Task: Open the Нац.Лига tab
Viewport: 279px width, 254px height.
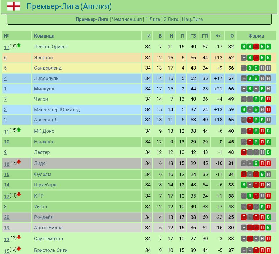Action: pos(192,19)
